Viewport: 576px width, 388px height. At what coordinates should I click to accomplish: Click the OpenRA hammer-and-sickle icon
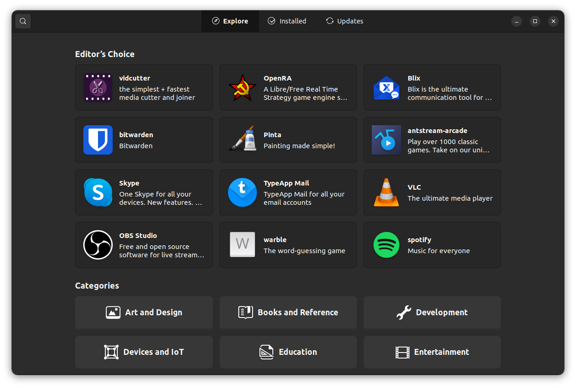tap(242, 87)
